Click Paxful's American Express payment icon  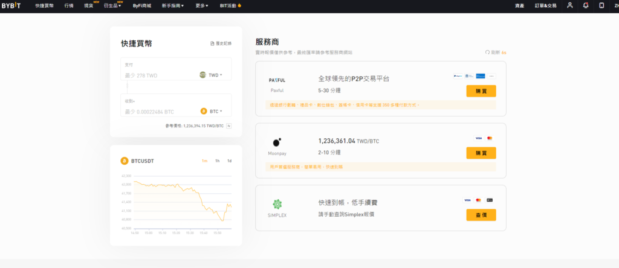tap(481, 76)
